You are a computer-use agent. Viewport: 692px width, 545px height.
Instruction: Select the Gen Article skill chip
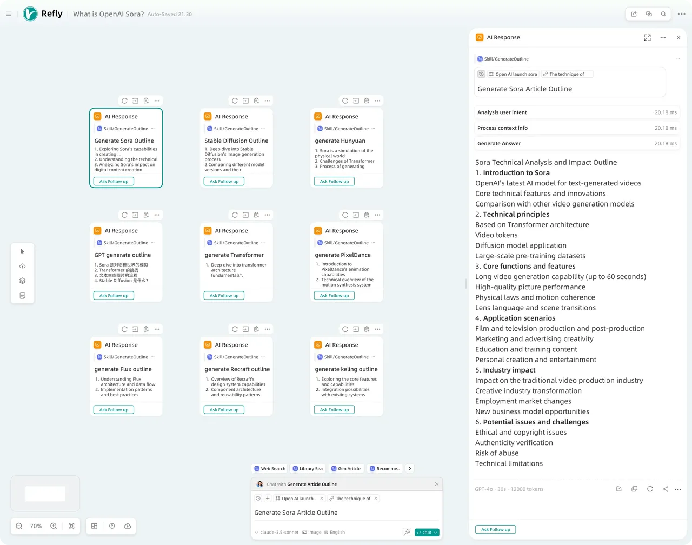pyautogui.click(x=346, y=469)
